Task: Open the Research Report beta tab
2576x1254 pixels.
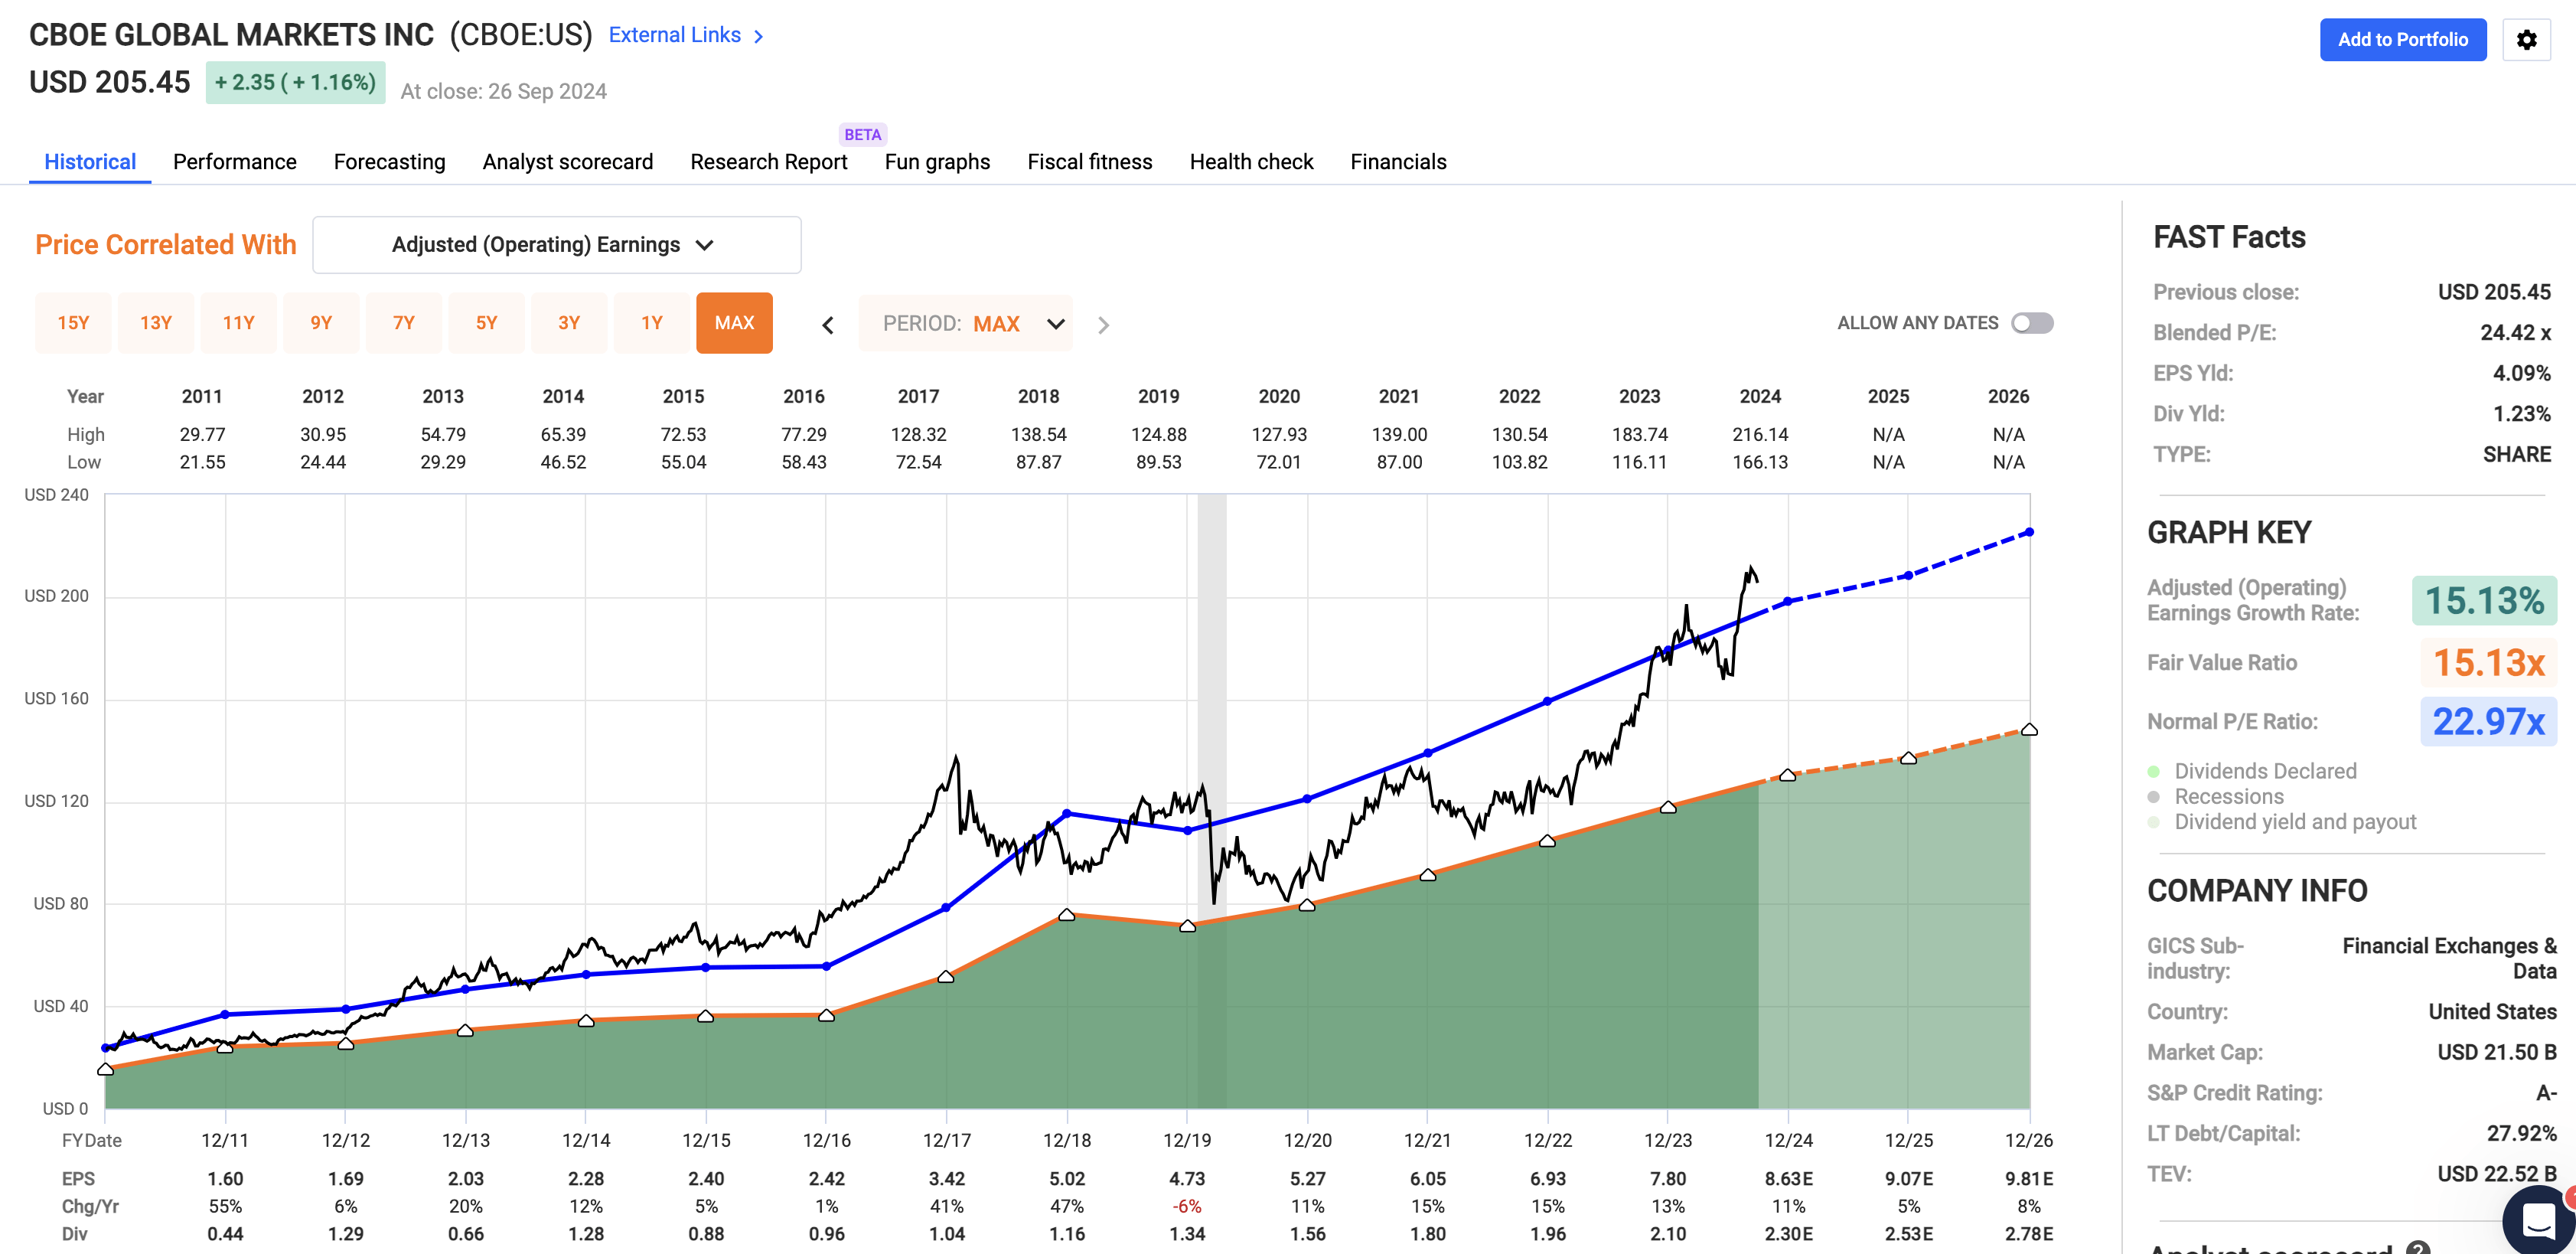Action: 768,161
